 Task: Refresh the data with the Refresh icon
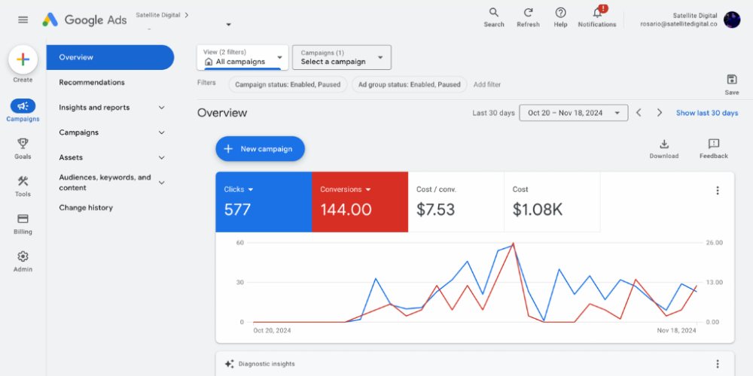[529, 17]
